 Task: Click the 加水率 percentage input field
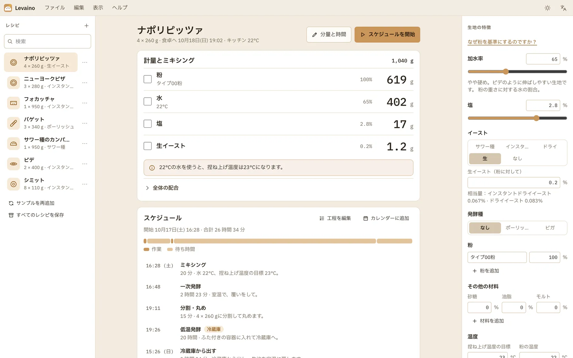(x=543, y=59)
